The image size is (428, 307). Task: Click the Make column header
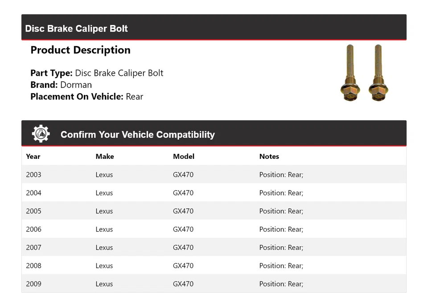[104, 157]
